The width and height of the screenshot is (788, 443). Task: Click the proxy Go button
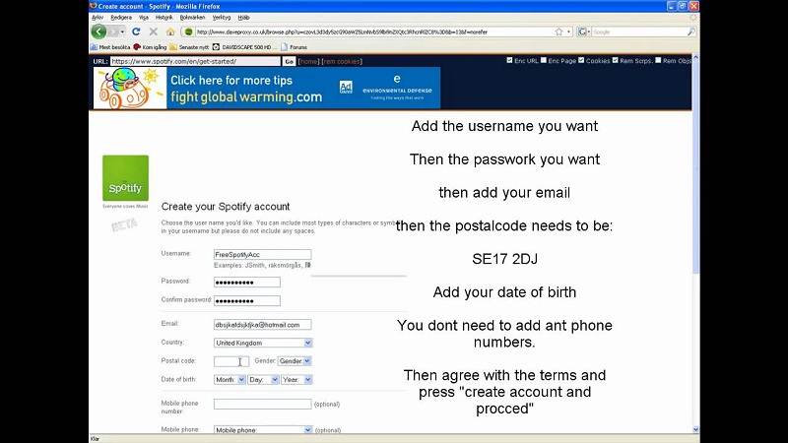coord(289,61)
